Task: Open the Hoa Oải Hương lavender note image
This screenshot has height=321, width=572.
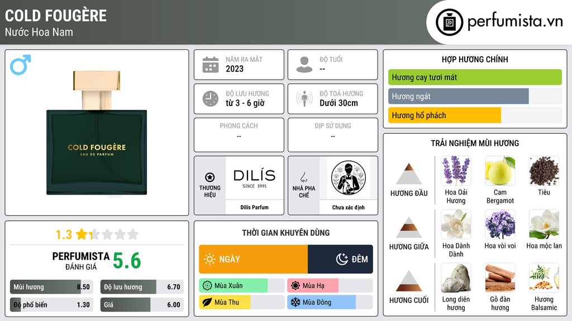Action: (x=456, y=171)
